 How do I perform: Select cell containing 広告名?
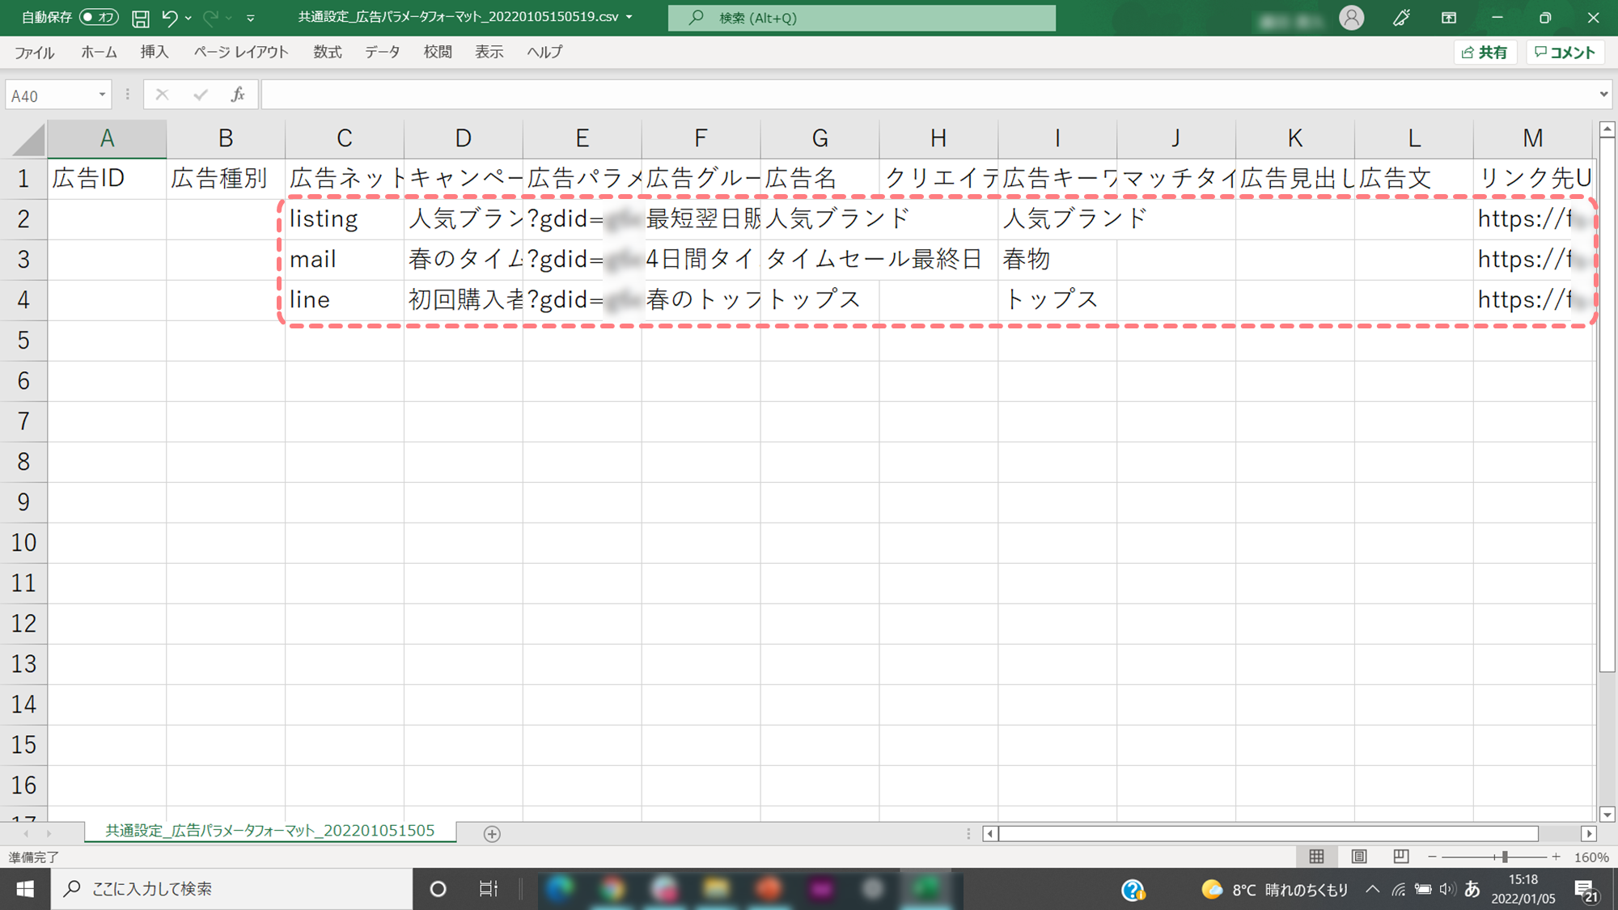point(820,179)
